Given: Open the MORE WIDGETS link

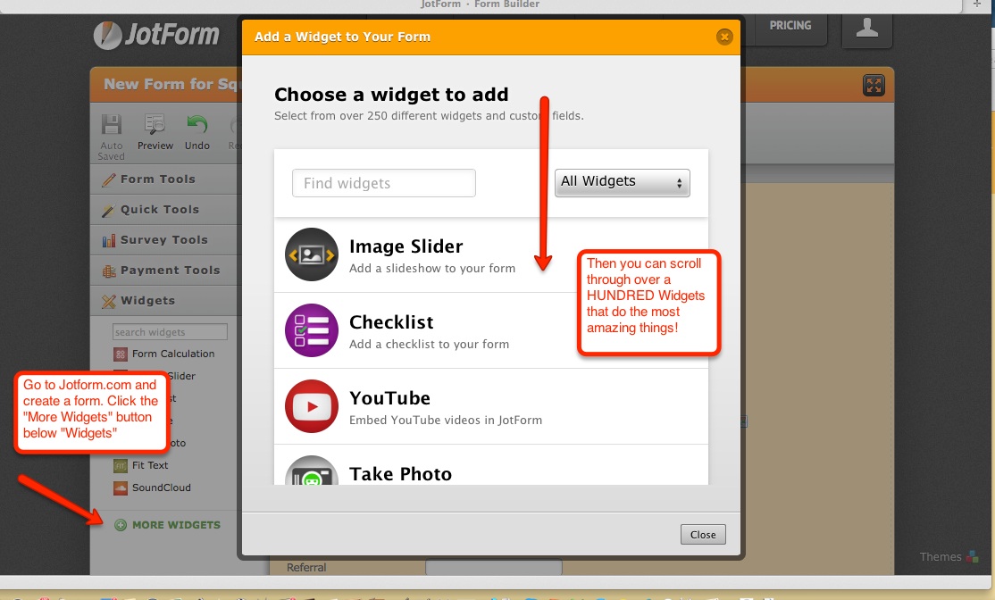Looking at the screenshot, I should click(x=176, y=525).
